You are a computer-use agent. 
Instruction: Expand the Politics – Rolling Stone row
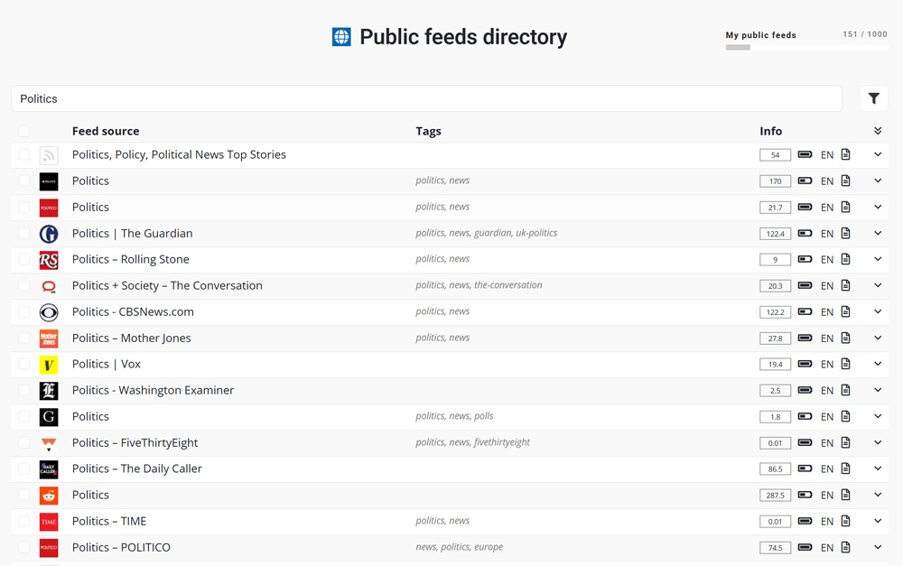[878, 259]
